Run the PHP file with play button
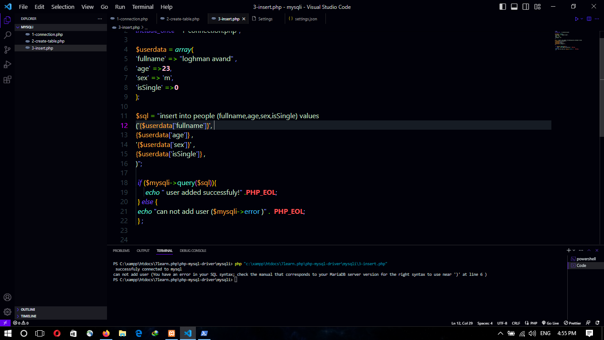Image resolution: width=604 pixels, height=340 pixels. pyautogui.click(x=577, y=19)
